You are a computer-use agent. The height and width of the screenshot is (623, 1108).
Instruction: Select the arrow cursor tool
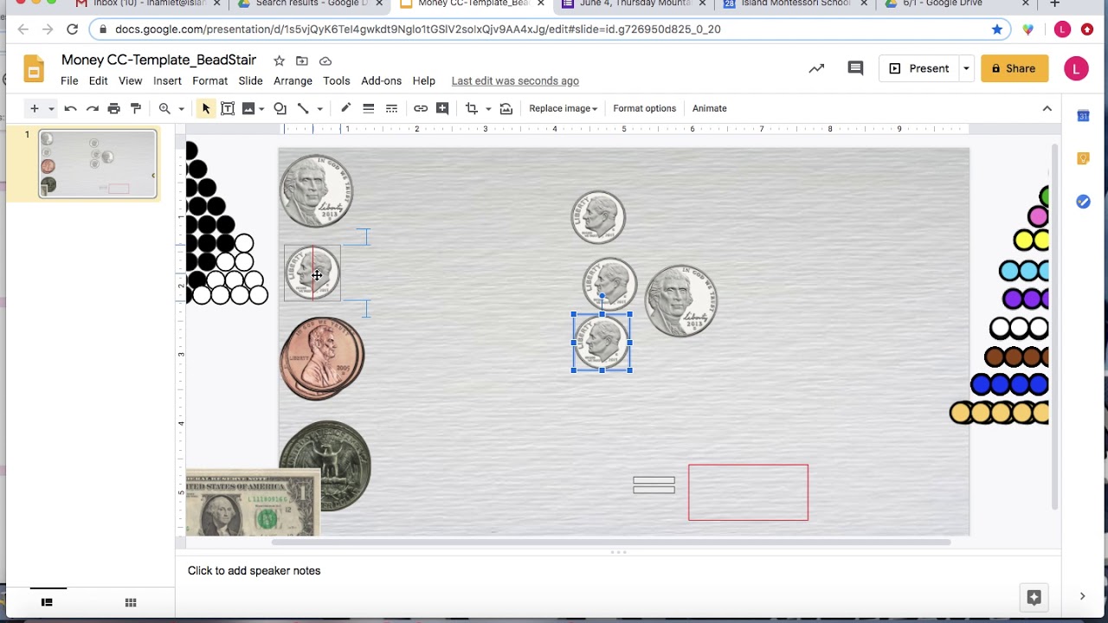205,108
